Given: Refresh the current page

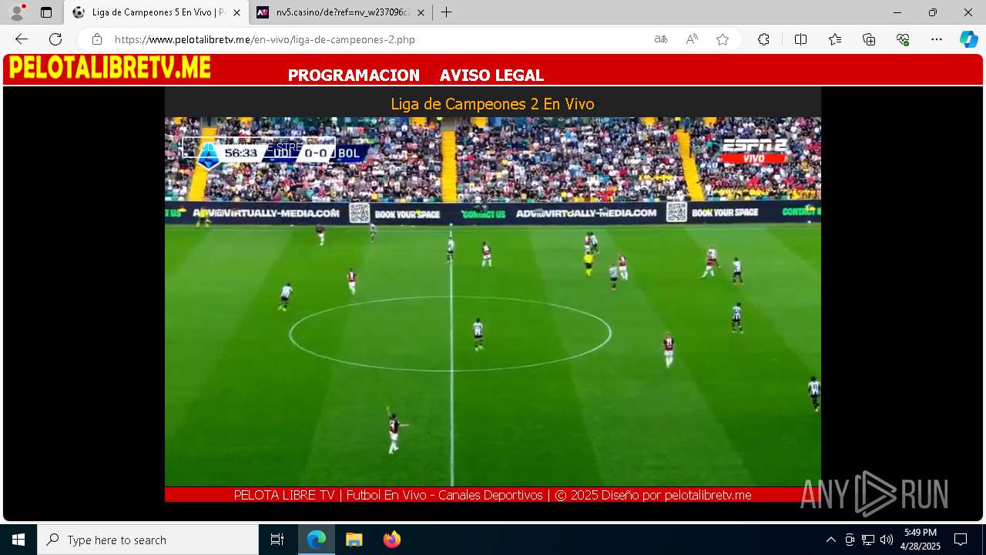Looking at the screenshot, I should tap(55, 39).
